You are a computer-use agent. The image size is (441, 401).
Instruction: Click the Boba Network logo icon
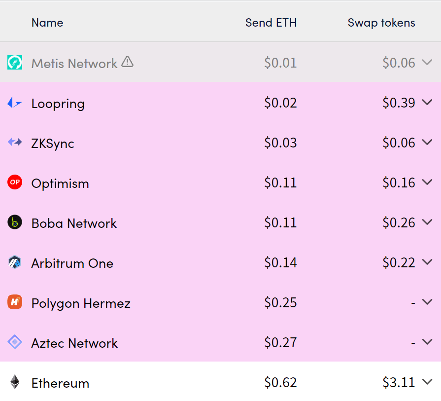pos(15,222)
